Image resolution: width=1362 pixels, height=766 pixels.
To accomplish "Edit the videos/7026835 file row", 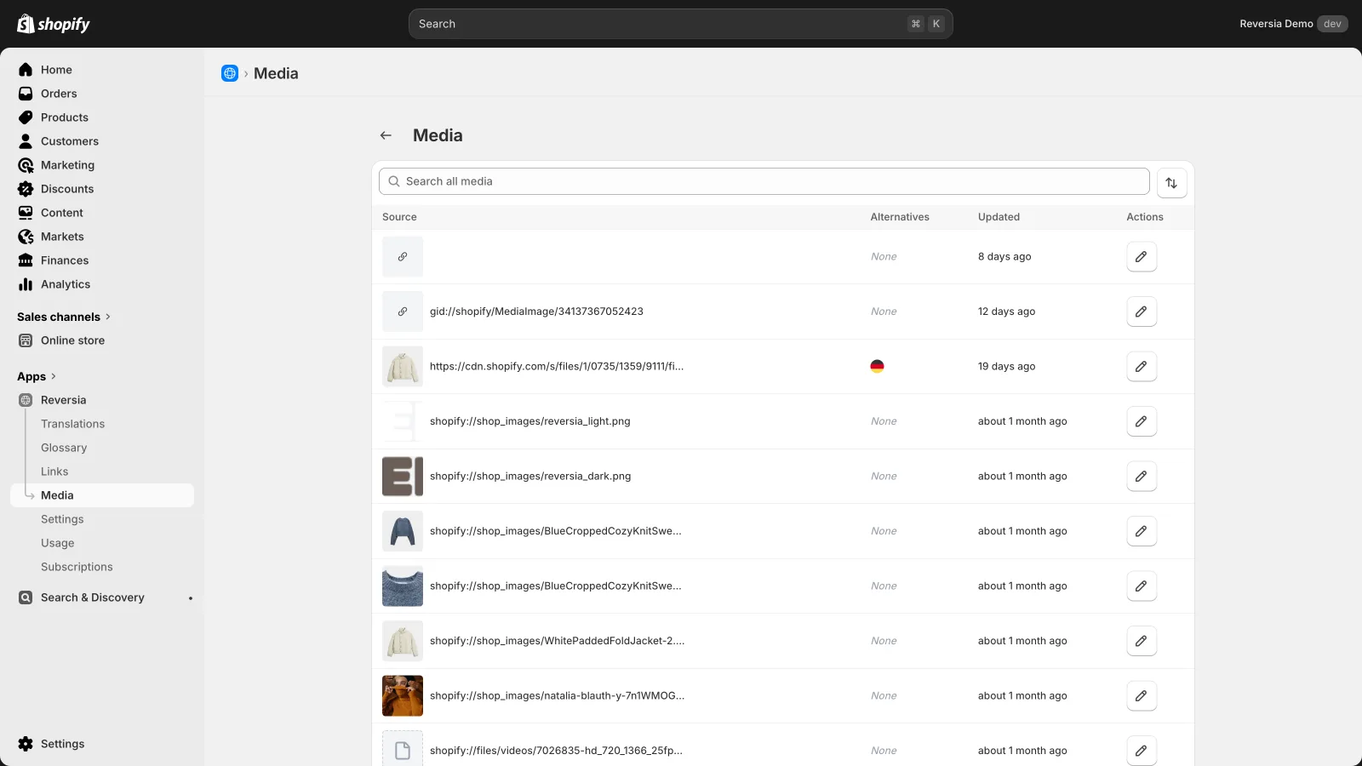I will point(1142,751).
